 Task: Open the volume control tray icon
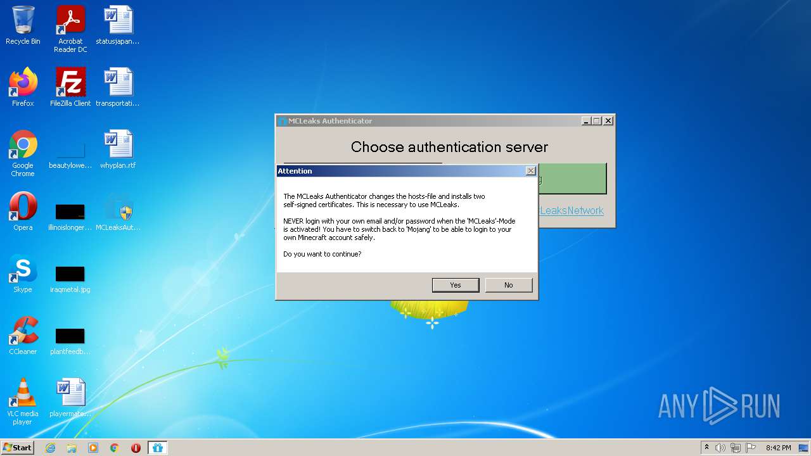point(720,448)
